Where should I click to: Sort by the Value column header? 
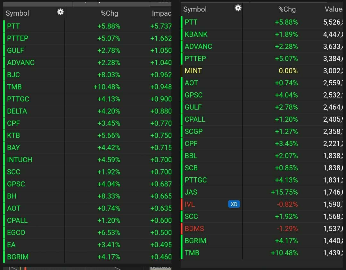click(x=333, y=9)
